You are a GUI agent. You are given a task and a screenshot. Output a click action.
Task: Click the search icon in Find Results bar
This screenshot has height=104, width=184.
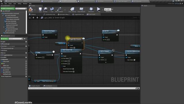click(x=136, y=88)
